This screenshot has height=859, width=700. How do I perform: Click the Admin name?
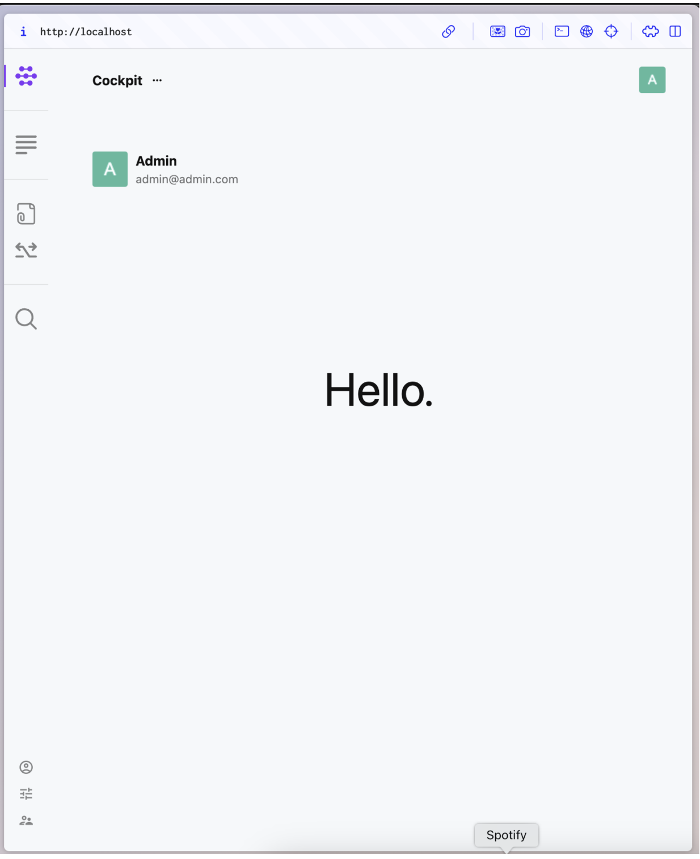pos(157,161)
